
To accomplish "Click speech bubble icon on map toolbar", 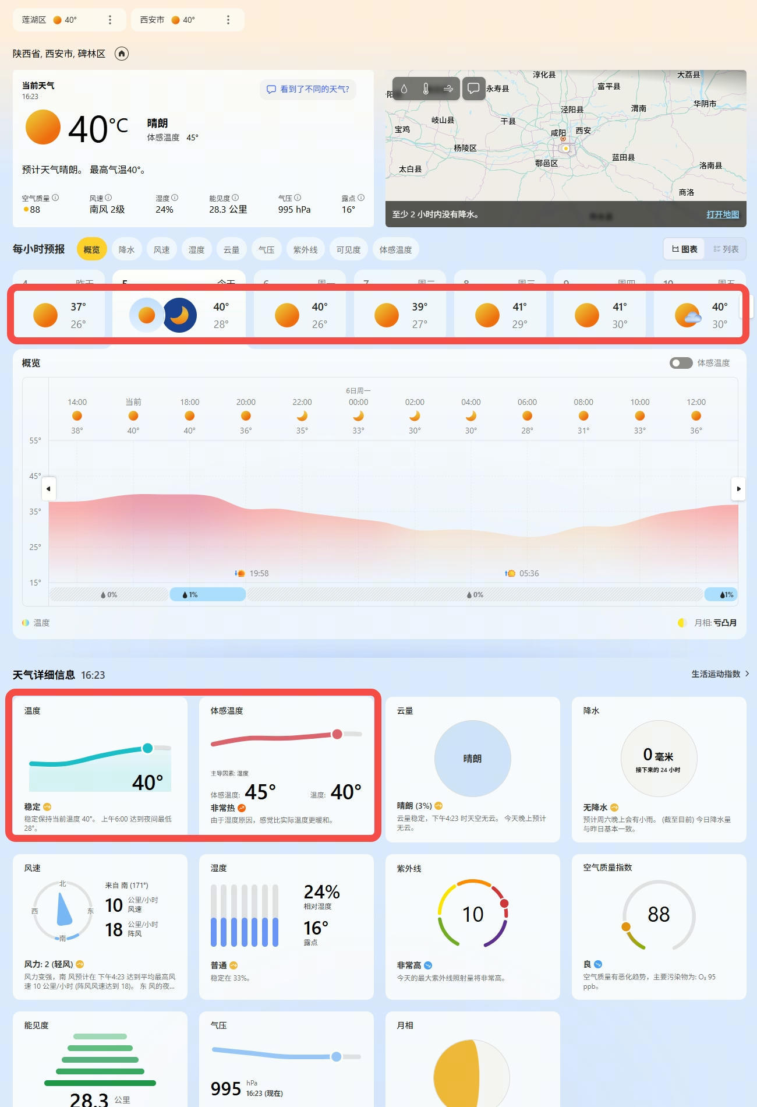I will (474, 89).
